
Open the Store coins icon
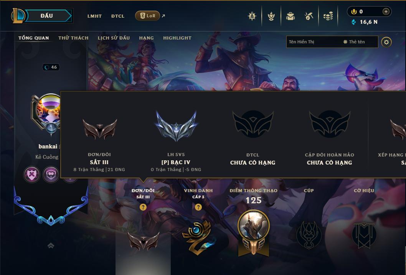click(x=328, y=16)
